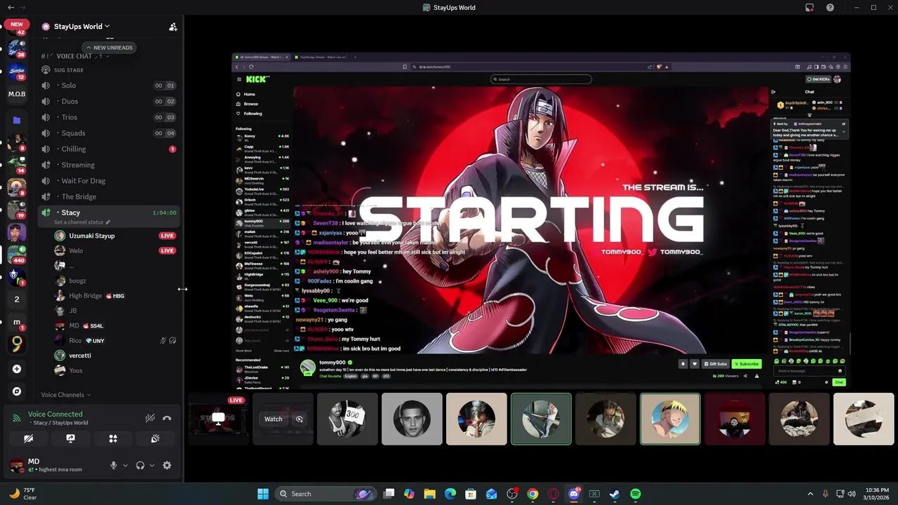Click the MD user avatar in user panel
898x505 pixels.
[15, 465]
